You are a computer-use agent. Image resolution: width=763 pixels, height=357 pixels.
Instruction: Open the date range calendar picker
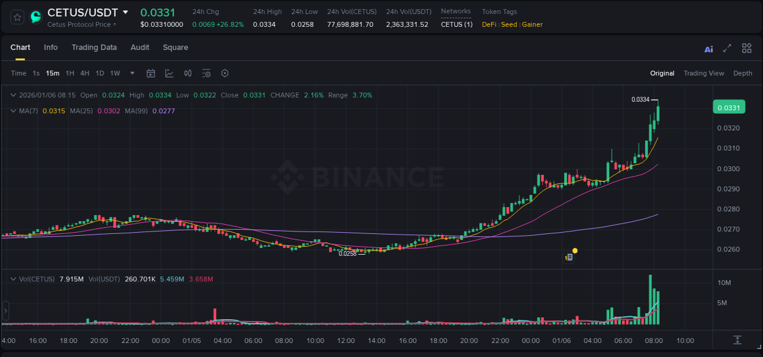(151, 73)
